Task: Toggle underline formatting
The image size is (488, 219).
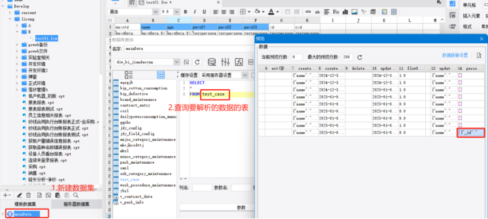Action: pos(204,12)
